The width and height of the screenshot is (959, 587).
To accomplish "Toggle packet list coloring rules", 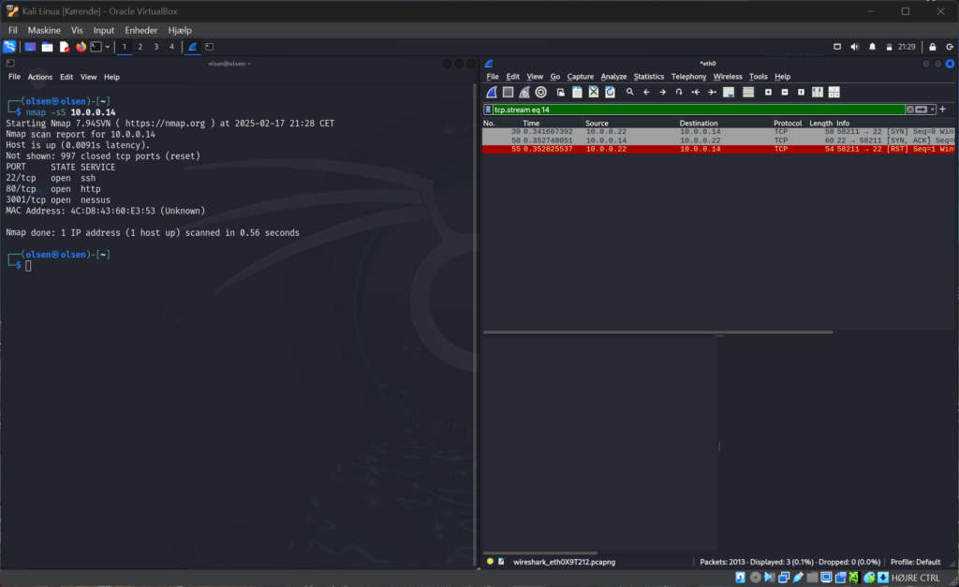I will point(748,92).
